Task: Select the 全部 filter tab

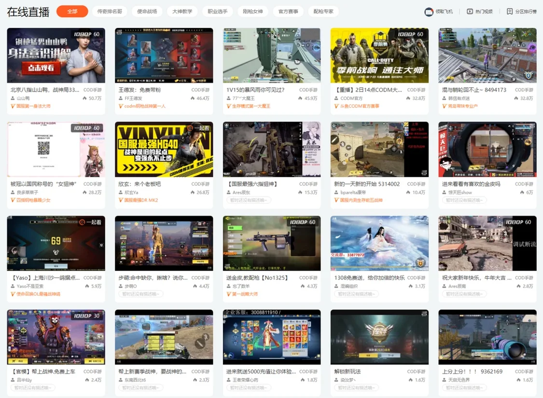Action: 72,12
